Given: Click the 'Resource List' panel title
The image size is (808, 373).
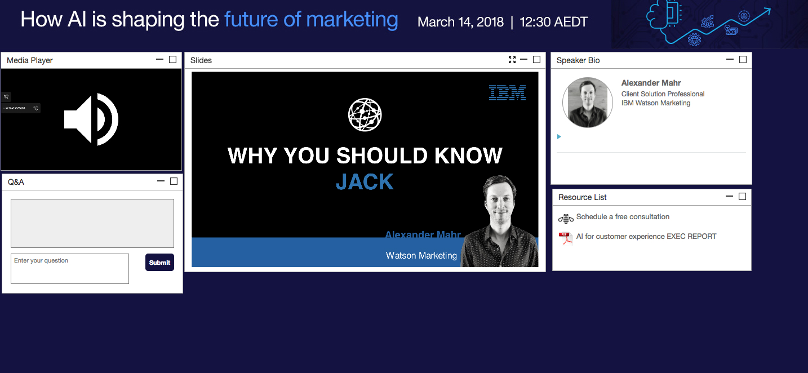Looking at the screenshot, I should click(x=583, y=197).
